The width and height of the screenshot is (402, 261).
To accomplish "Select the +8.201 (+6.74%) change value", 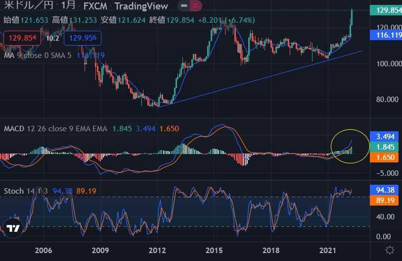I will click(226, 20).
